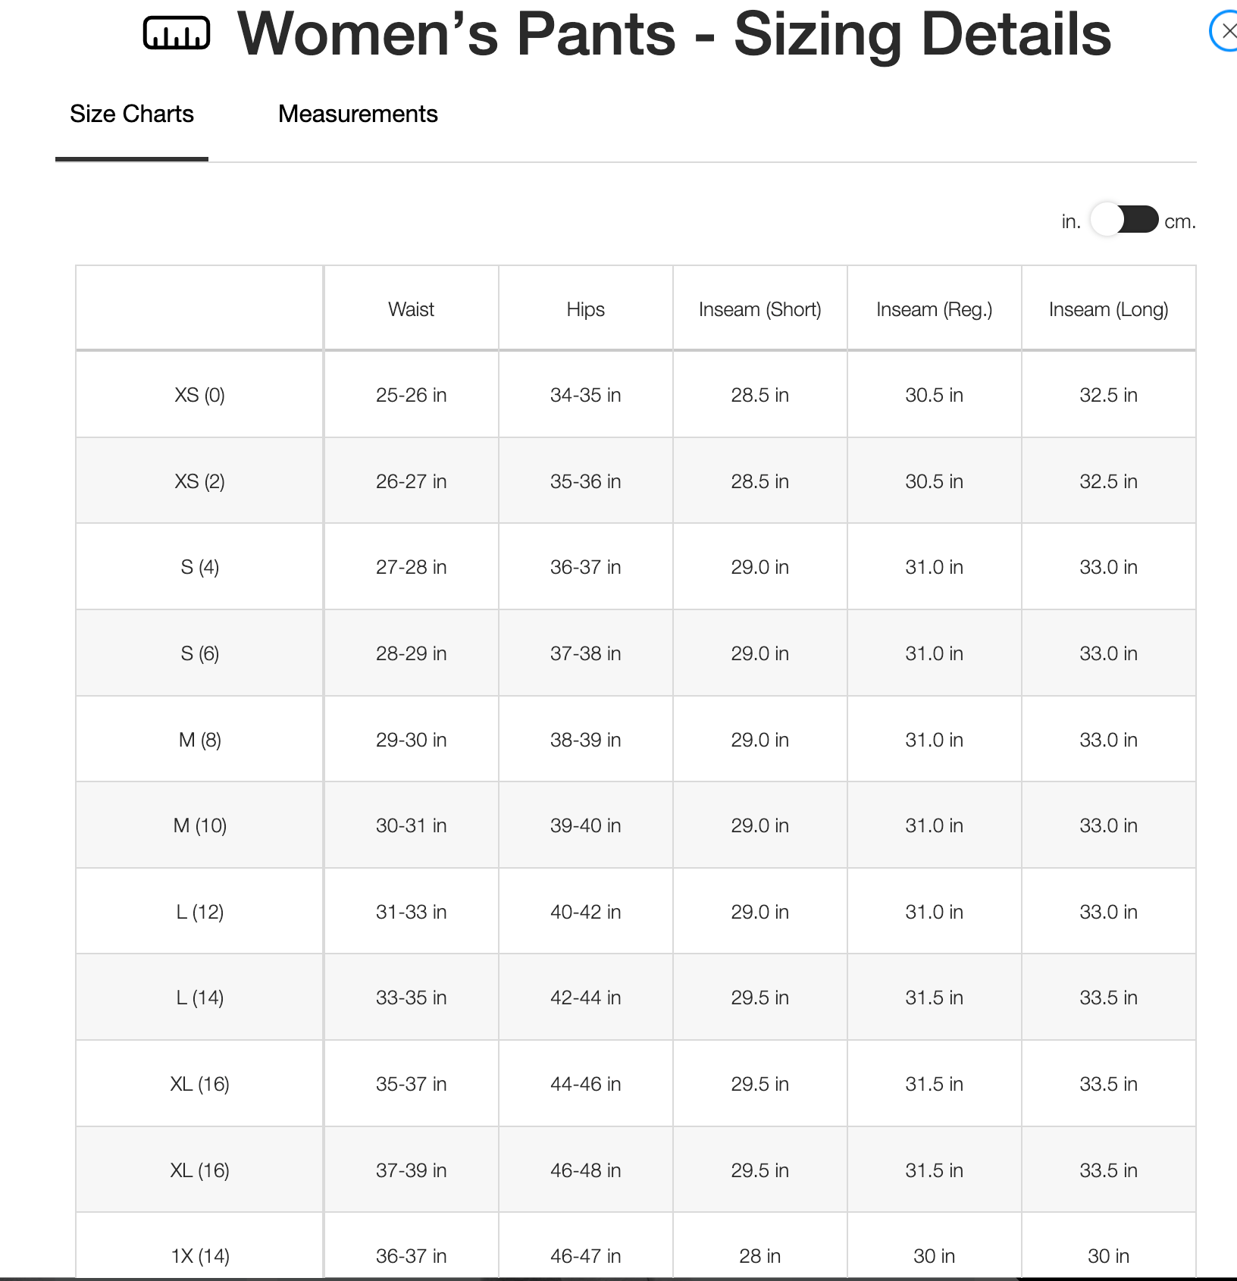Select the Inseam (Short) column header

pos(759,309)
